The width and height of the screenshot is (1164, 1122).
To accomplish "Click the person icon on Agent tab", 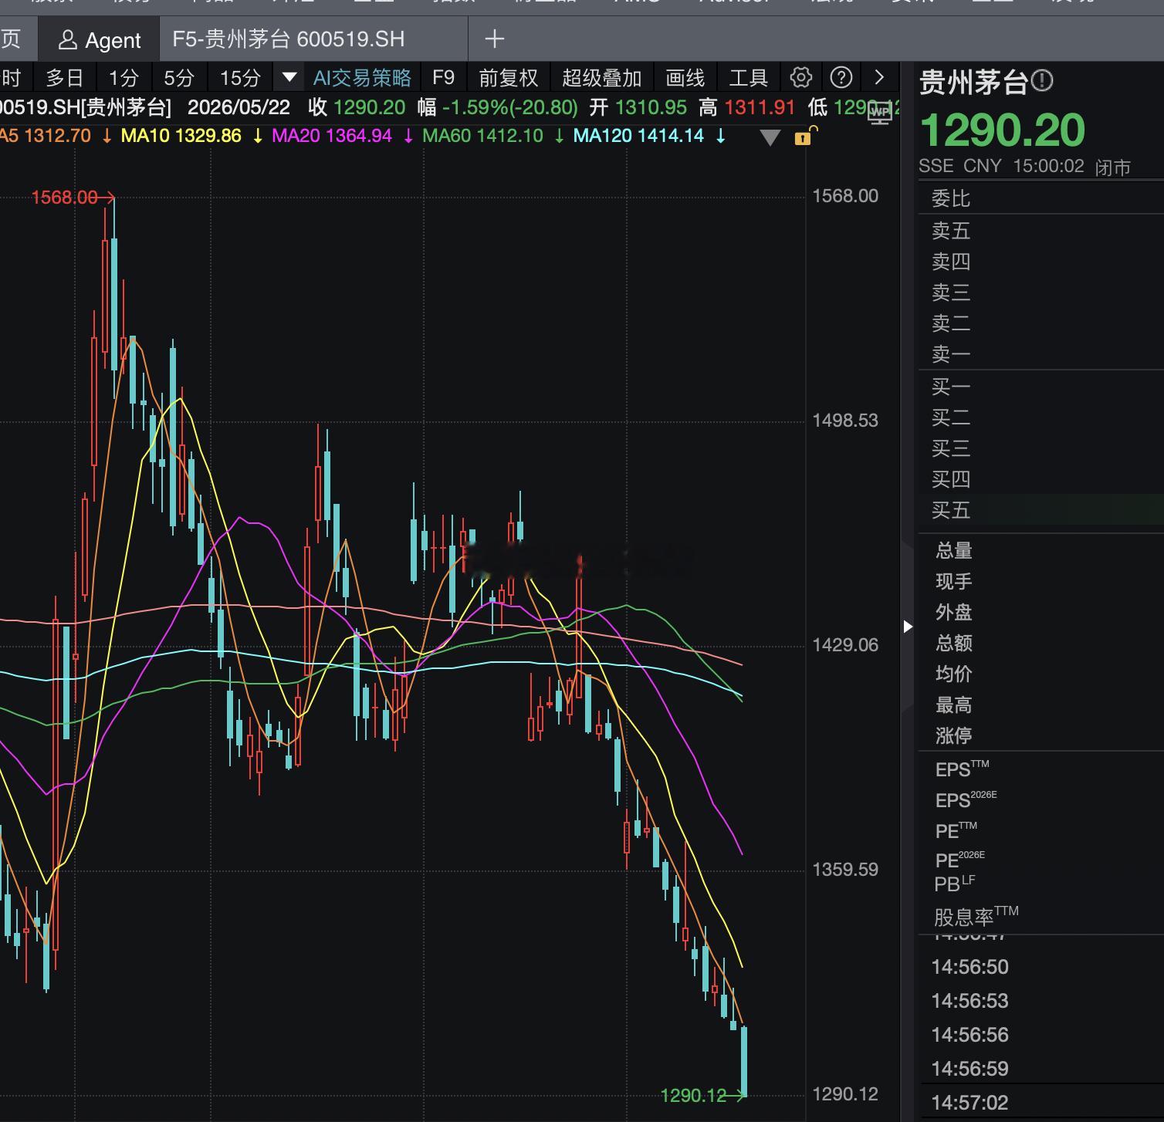I will coord(68,39).
